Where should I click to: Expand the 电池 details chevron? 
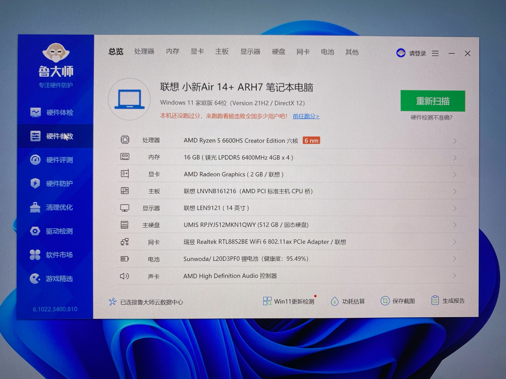coord(455,259)
